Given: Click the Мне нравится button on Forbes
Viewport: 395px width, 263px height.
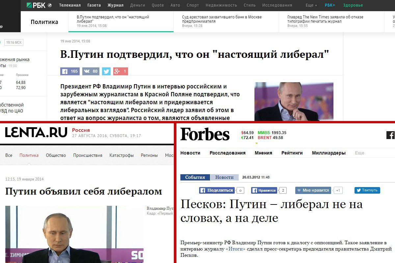Looking at the screenshot, I should pyautogui.click(x=313, y=190).
